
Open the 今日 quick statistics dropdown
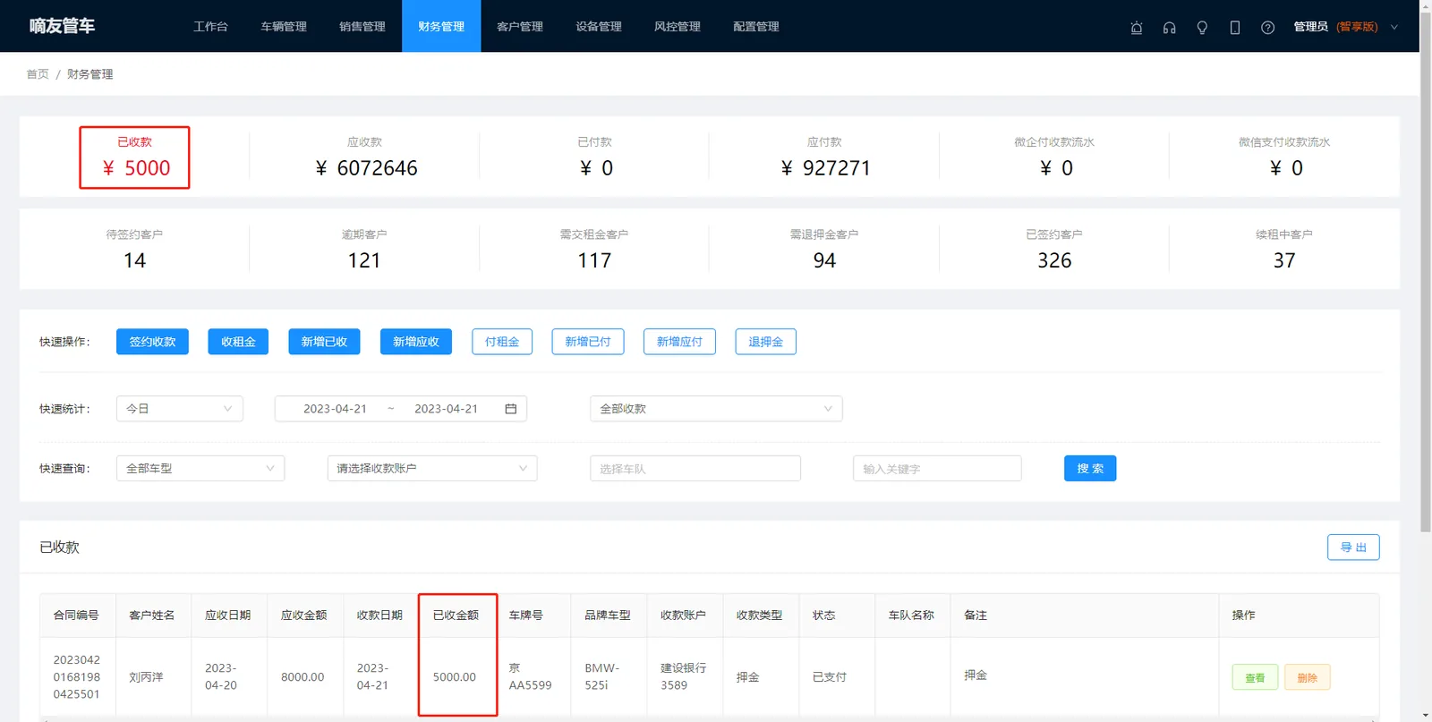coord(180,409)
